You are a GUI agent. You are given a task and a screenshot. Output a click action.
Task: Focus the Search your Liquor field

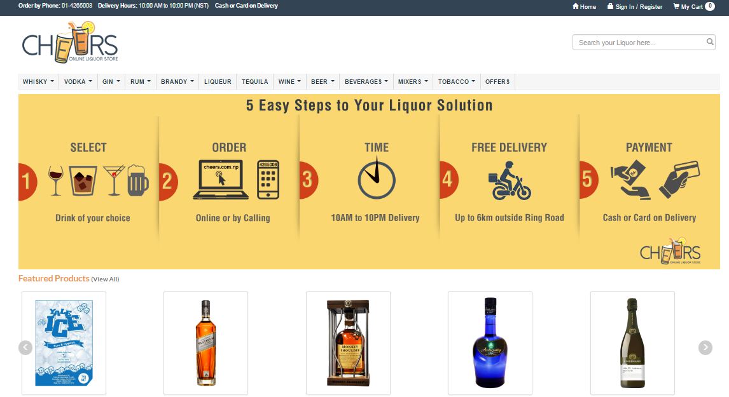(x=639, y=43)
